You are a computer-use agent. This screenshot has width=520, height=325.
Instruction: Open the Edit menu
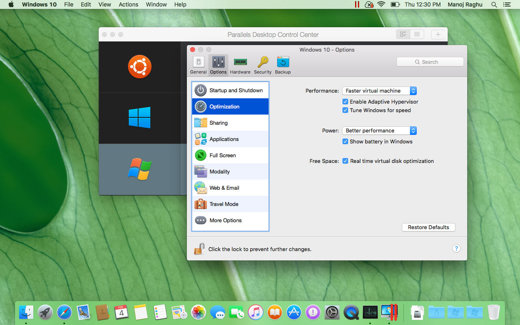86,4
